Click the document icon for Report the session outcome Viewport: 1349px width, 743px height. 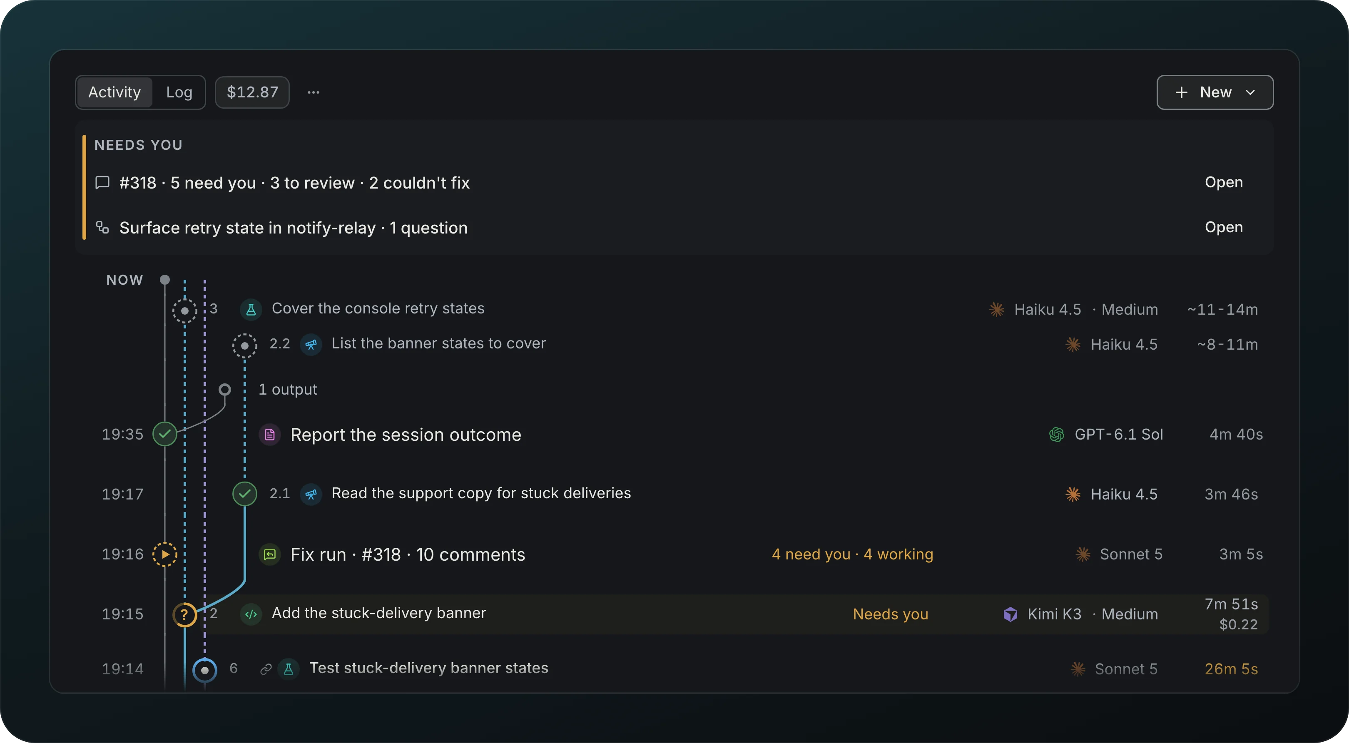click(x=270, y=435)
